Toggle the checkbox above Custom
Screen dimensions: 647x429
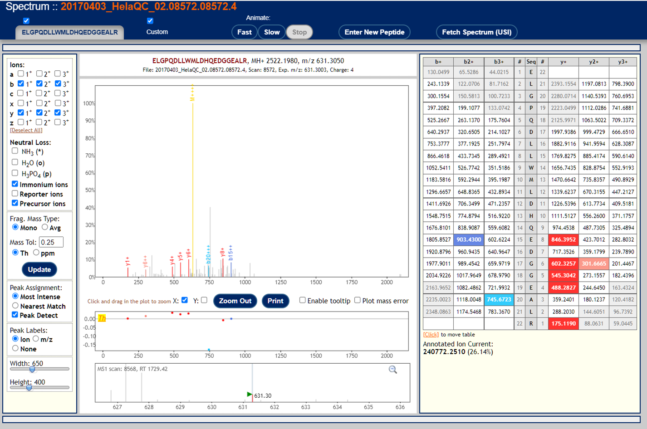150,21
